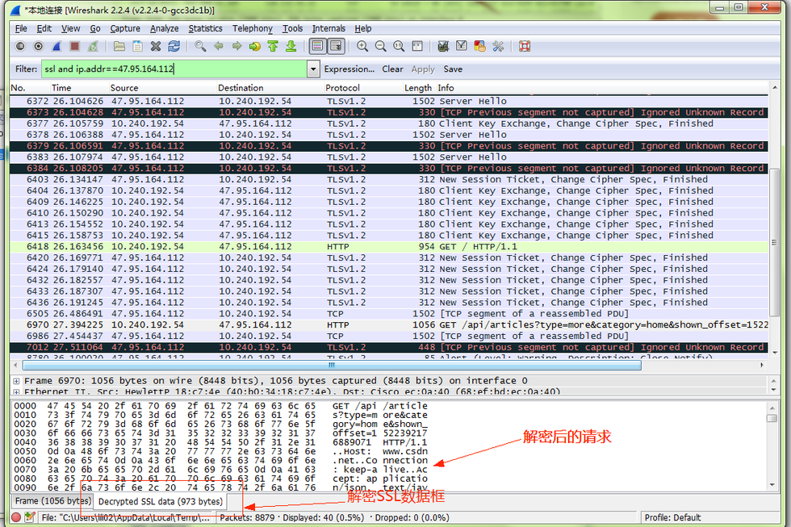Select packet 6403 New Session Ticket row
The image size is (791, 527).
click(x=389, y=179)
